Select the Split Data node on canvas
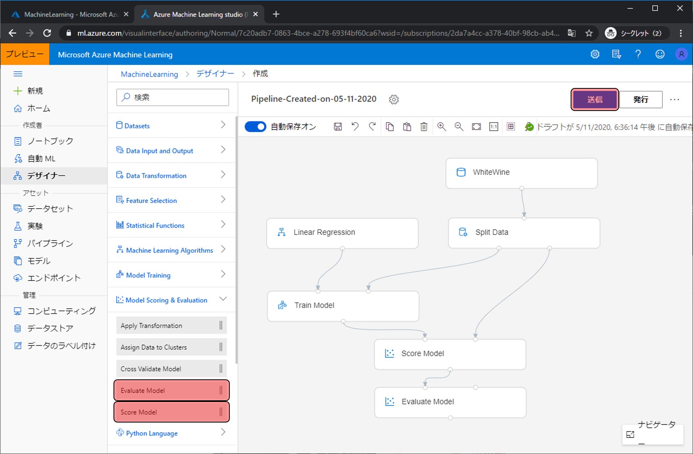This screenshot has width=693, height=454. [x=524, y=233]
